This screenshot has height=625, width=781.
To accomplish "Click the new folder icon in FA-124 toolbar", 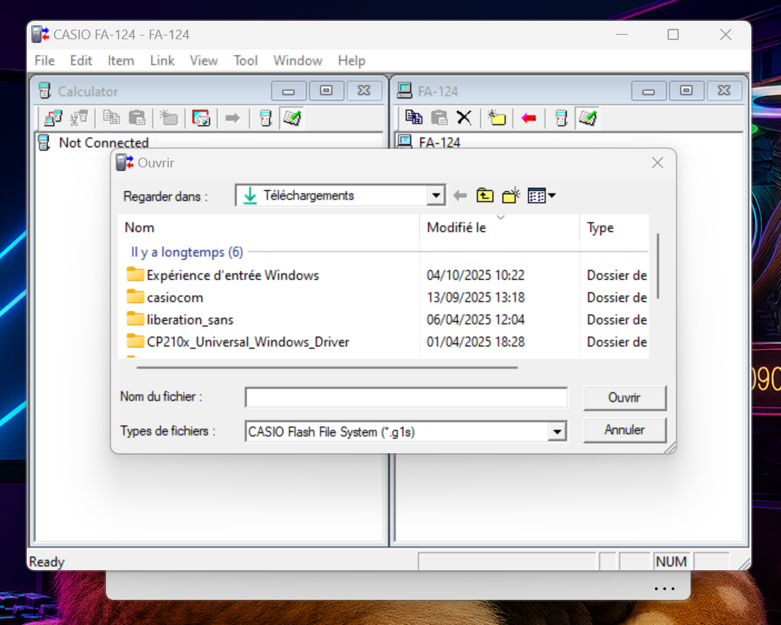I will click(x=496, y=118).
